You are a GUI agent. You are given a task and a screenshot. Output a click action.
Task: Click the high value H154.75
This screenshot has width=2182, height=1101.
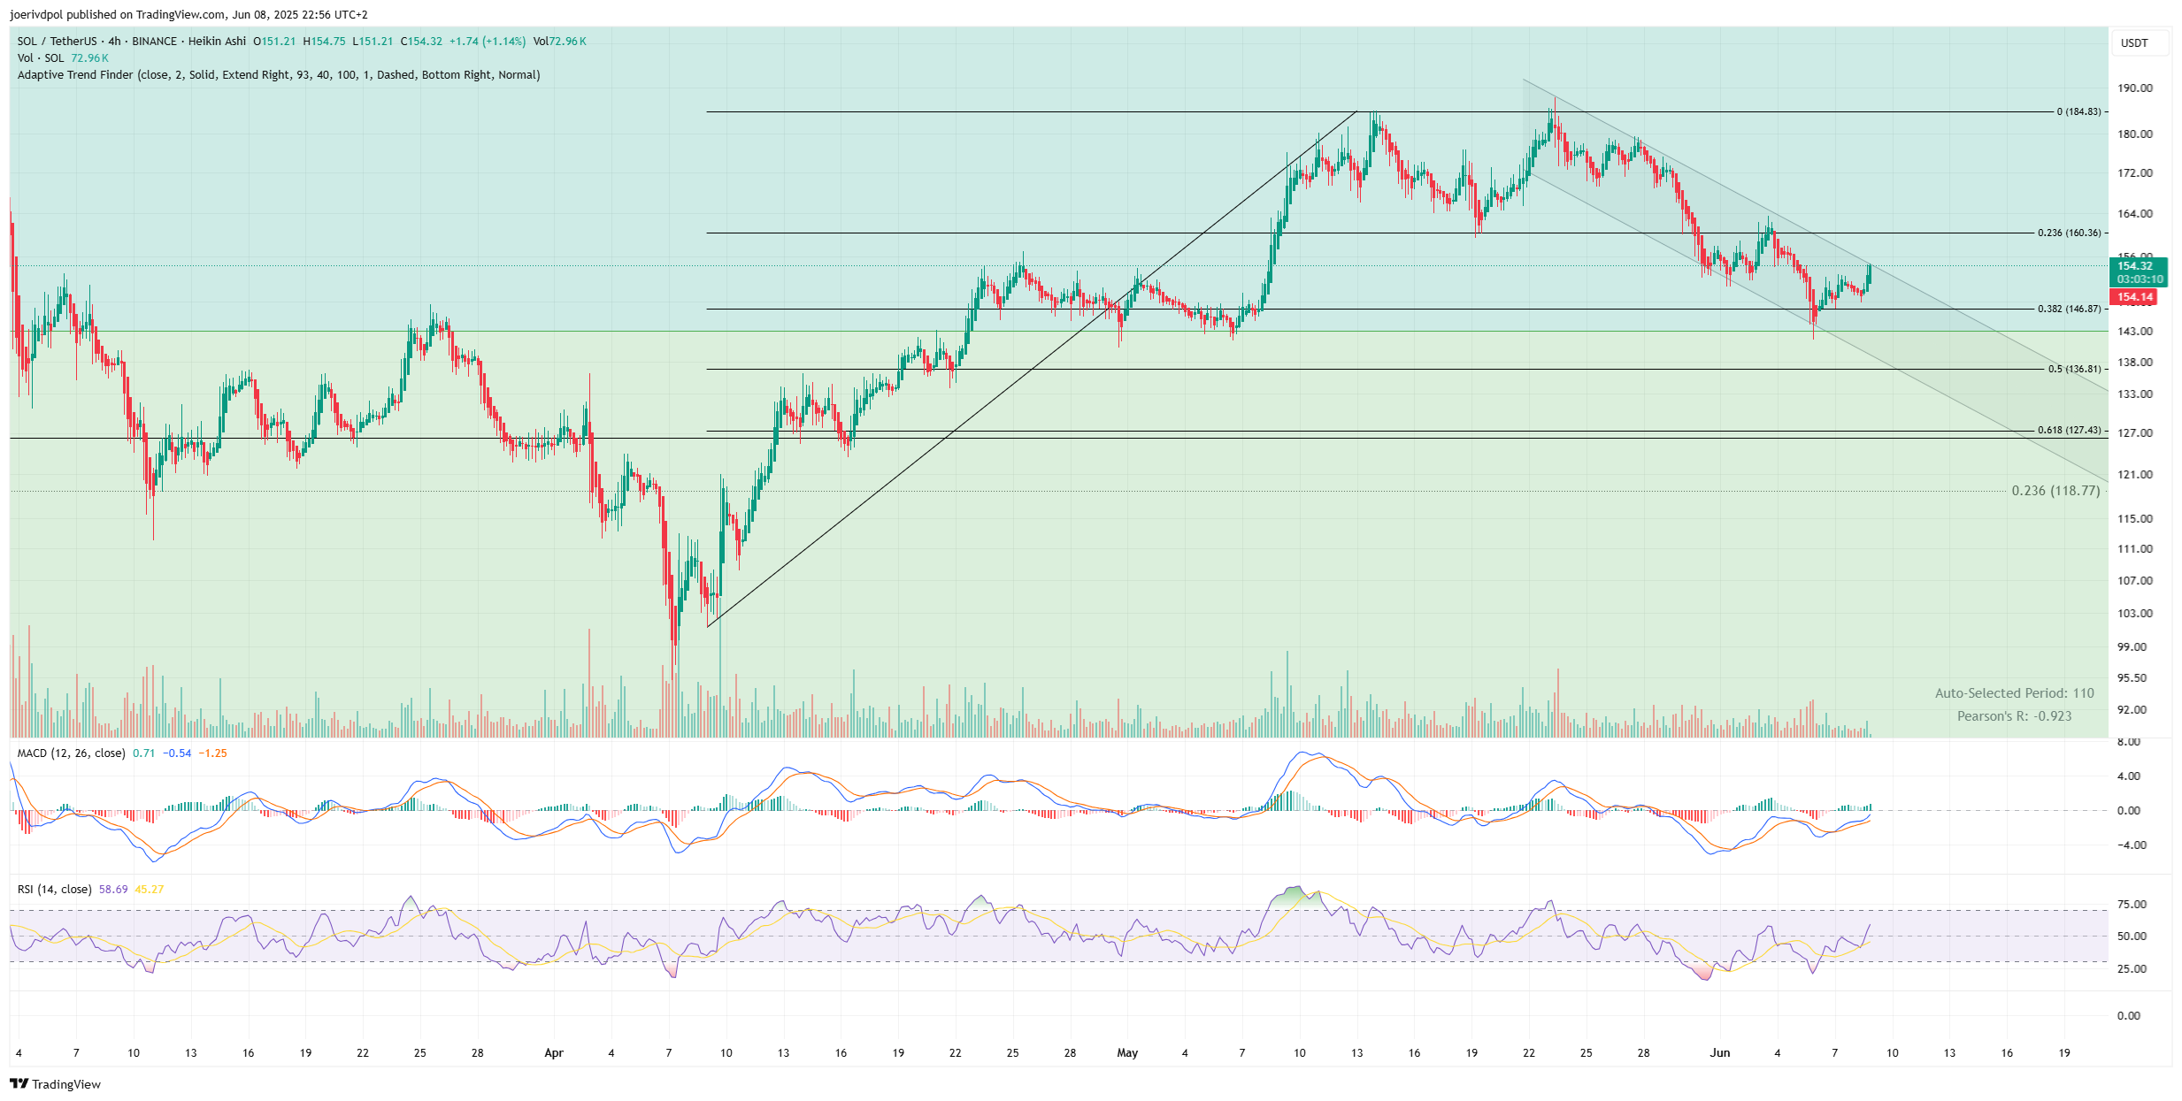(x=324, y=42)
